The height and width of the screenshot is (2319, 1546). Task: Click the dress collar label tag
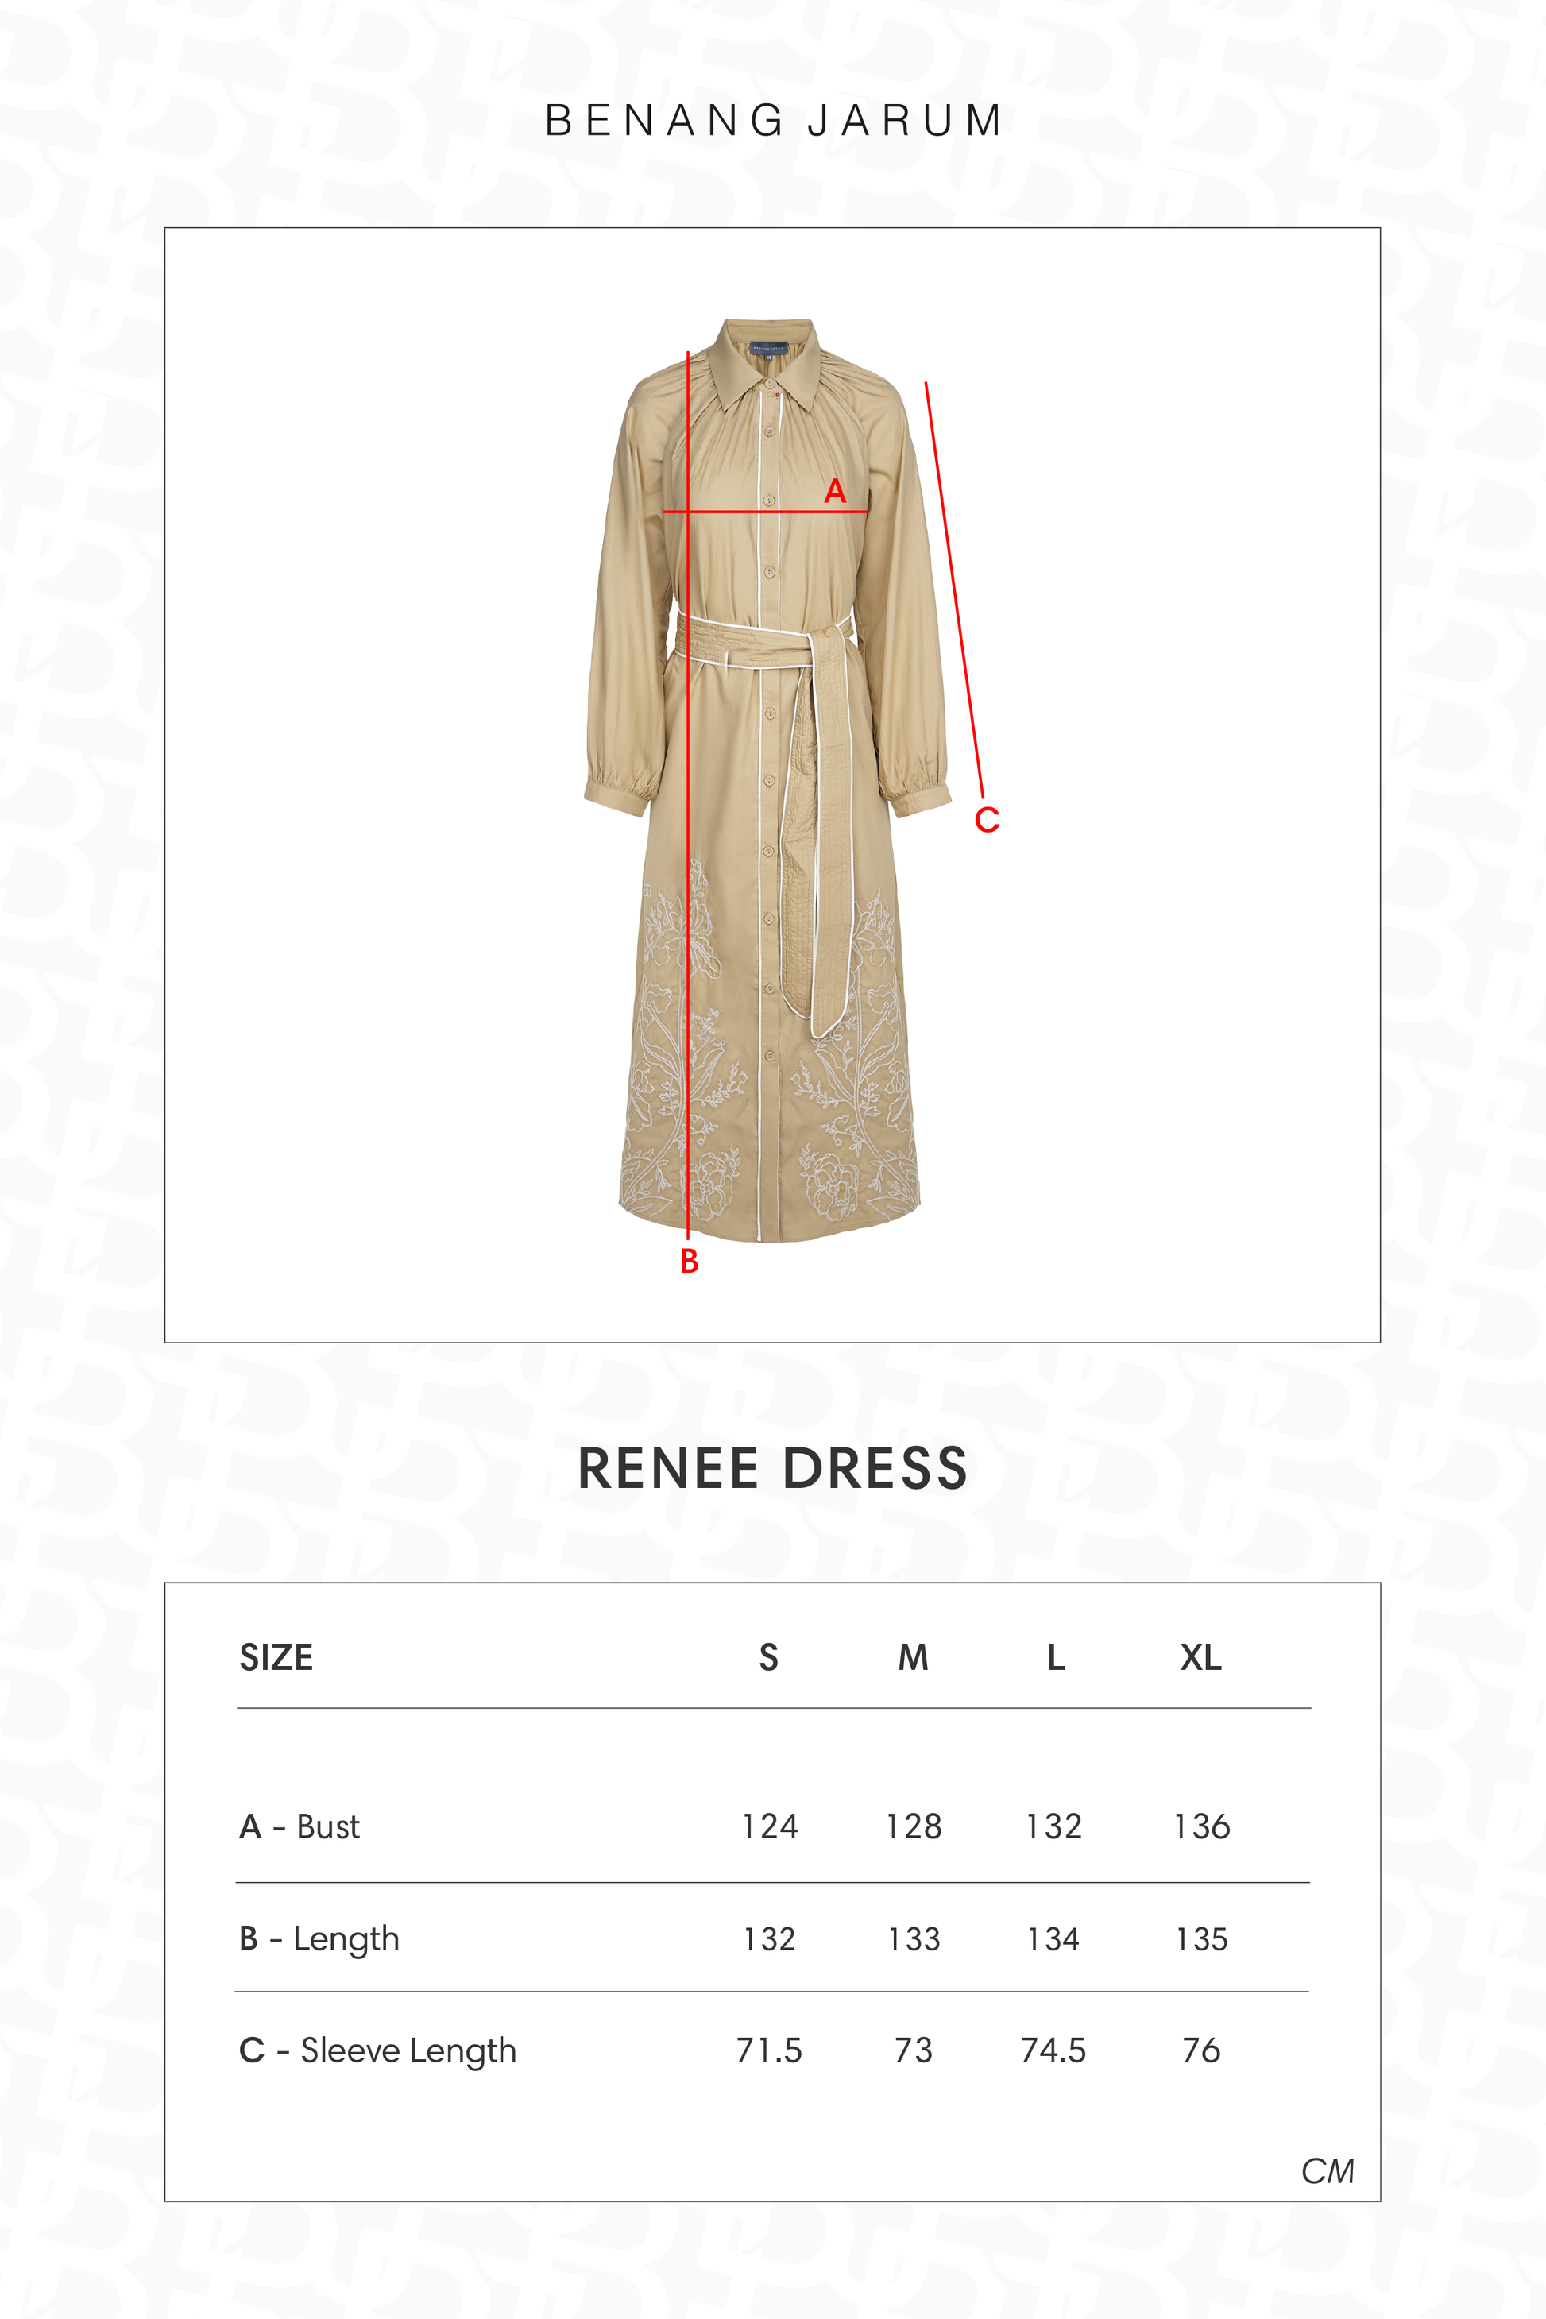[x=769, y=347]
